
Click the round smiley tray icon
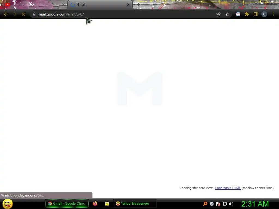pyautogui.click(x=212, y=204)
